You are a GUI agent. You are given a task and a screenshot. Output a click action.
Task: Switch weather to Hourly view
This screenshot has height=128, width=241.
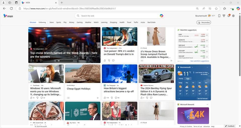[x=181, y=78]
